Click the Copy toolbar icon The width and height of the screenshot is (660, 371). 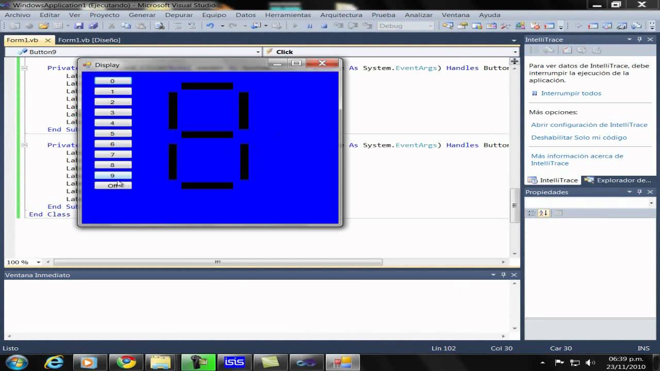pos(125,26)
